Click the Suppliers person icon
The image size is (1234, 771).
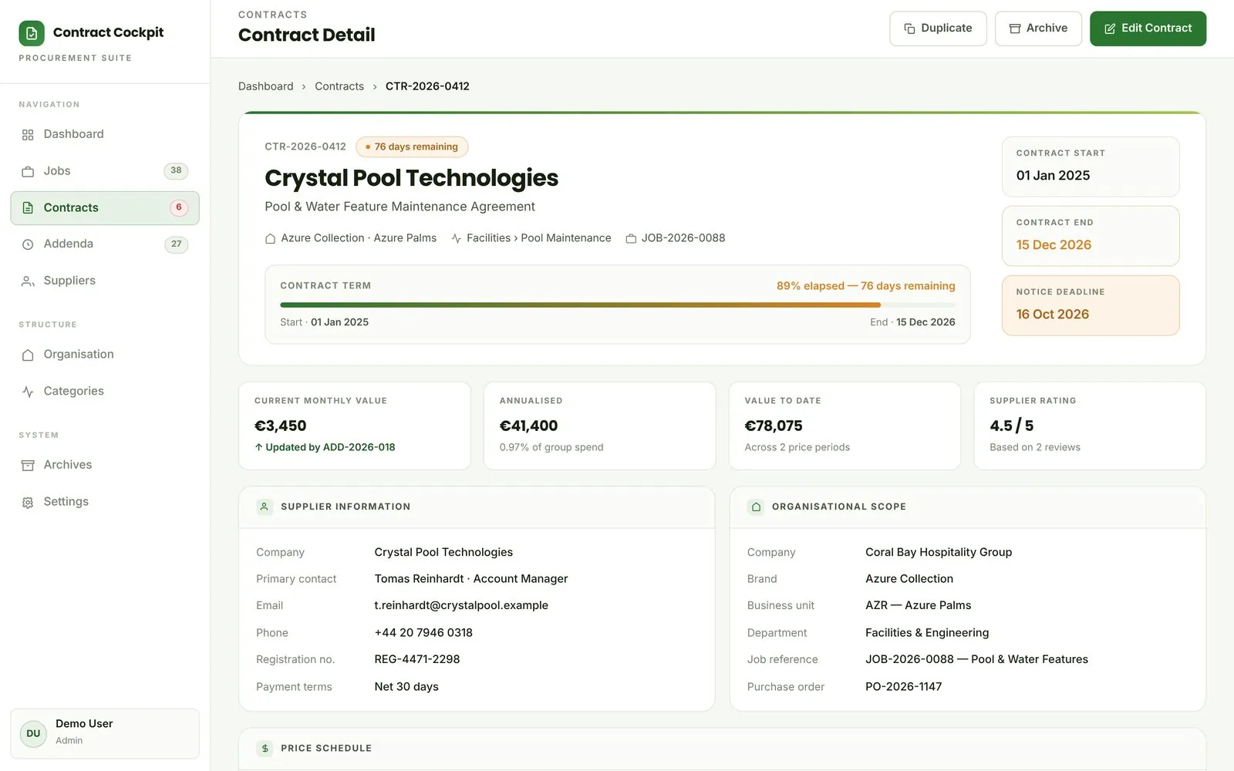click(28, 281)
